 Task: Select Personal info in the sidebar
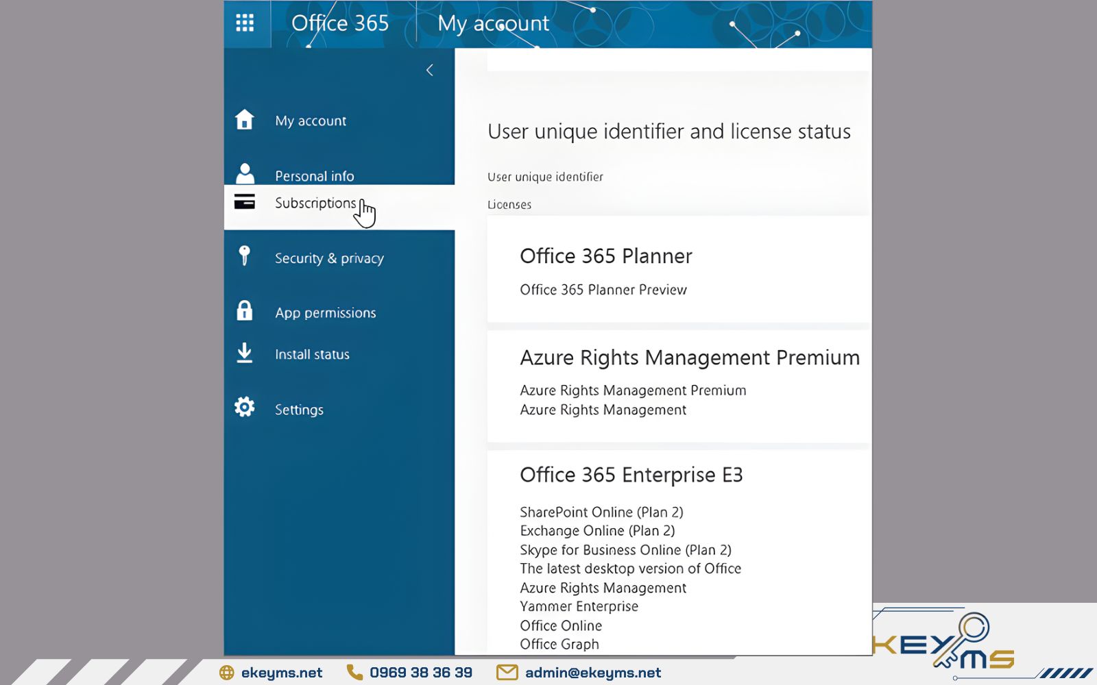[314, 176]
